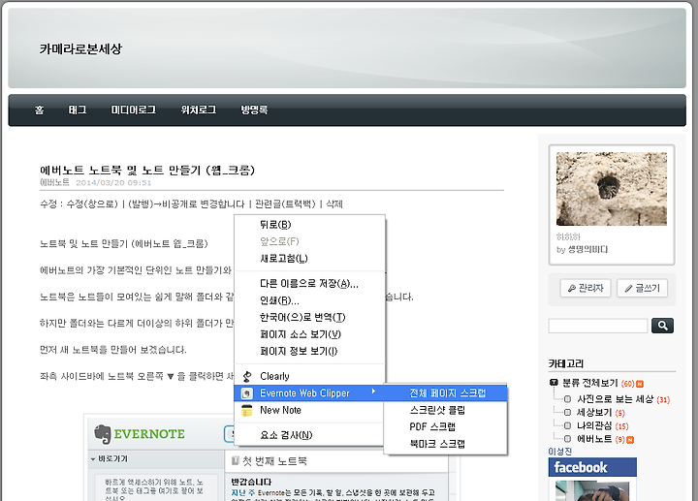Open 세상보기 category in sidebar
This screenshot has width=698, height=501.
click(594, 413)
